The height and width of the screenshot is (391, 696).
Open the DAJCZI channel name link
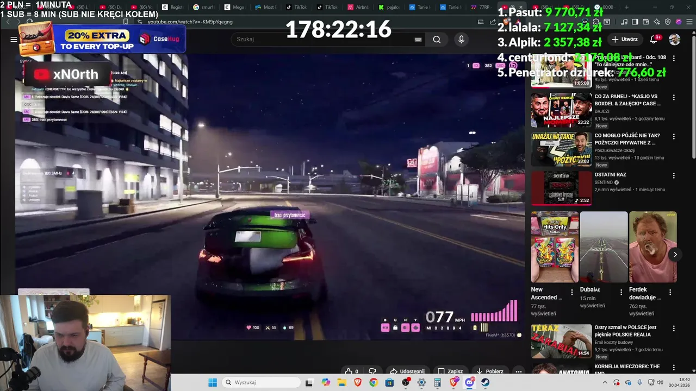tap(601, 111)
